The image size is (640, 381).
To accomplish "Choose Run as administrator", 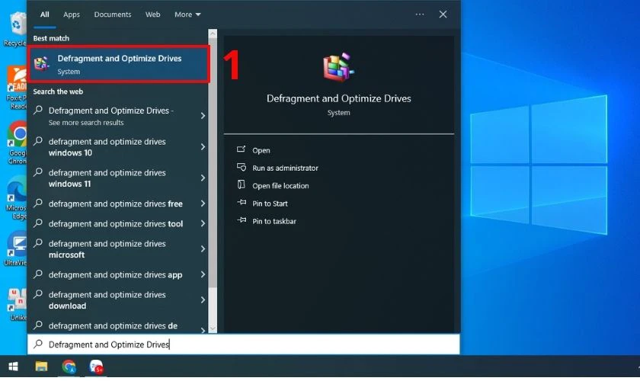I will click(285, 168).
